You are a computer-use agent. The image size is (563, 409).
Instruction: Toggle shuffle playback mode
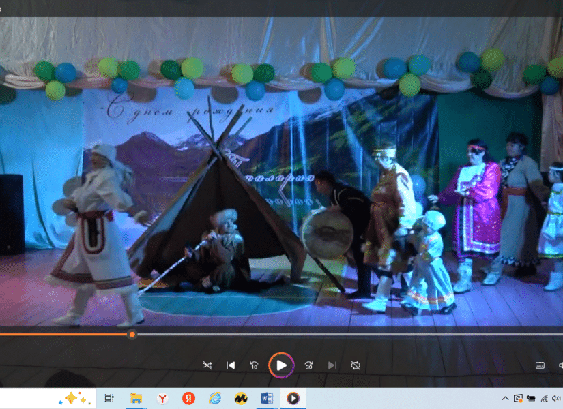coord(207,365)
